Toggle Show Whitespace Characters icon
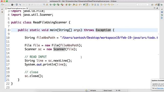164x92 pixels. pyautogui.click(x=98, y=5)
